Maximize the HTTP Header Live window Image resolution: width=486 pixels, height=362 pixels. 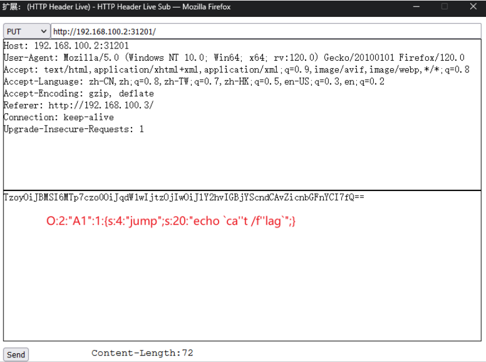(445, 7)
